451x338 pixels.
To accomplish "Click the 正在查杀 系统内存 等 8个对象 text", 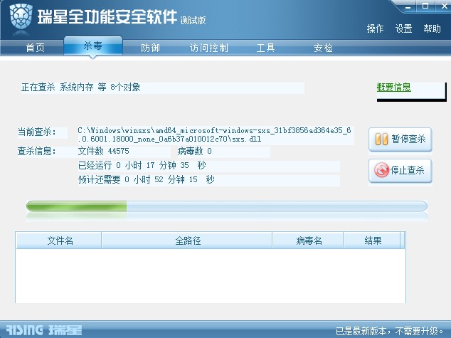I will (81, 87).
